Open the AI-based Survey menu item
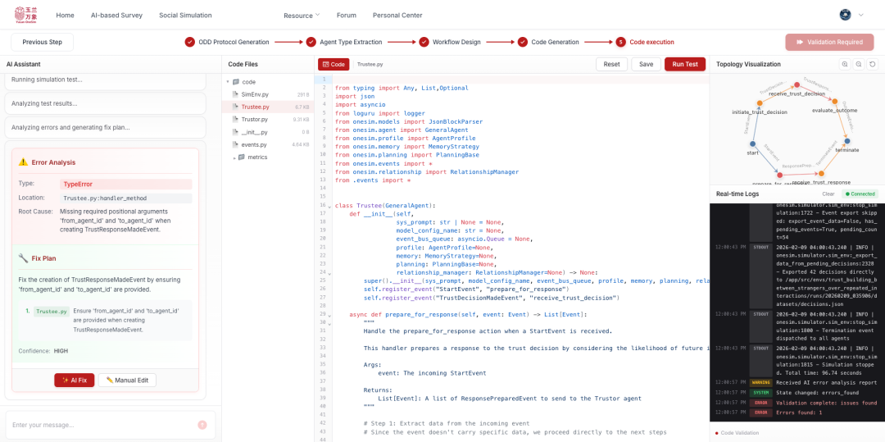 (116, 15)
